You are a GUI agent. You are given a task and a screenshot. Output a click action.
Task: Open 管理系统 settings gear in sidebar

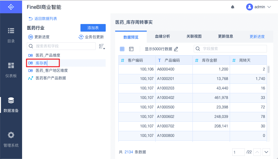(11, 139)
